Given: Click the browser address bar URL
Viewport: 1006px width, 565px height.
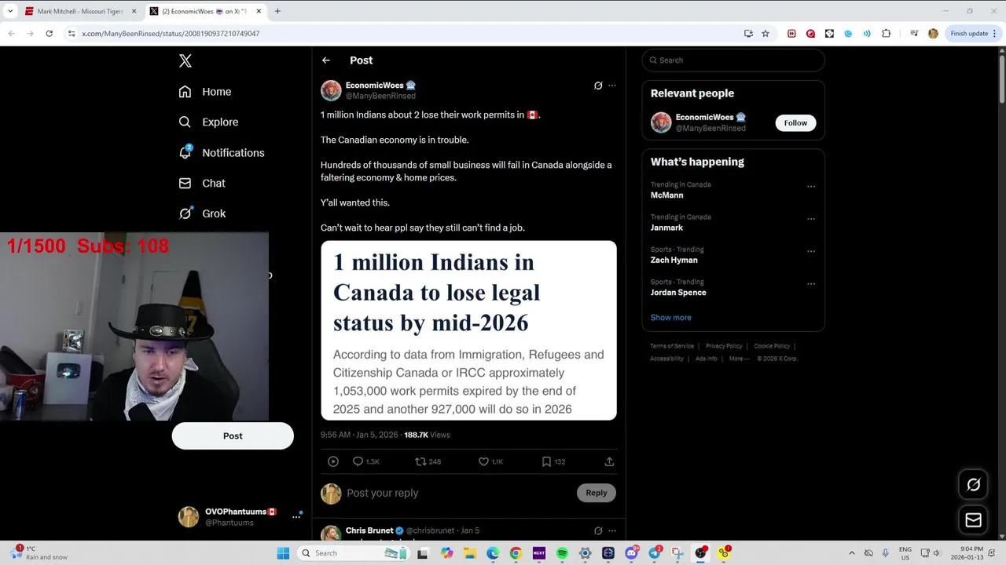Looking at the screenshot, I should (171, 34).
